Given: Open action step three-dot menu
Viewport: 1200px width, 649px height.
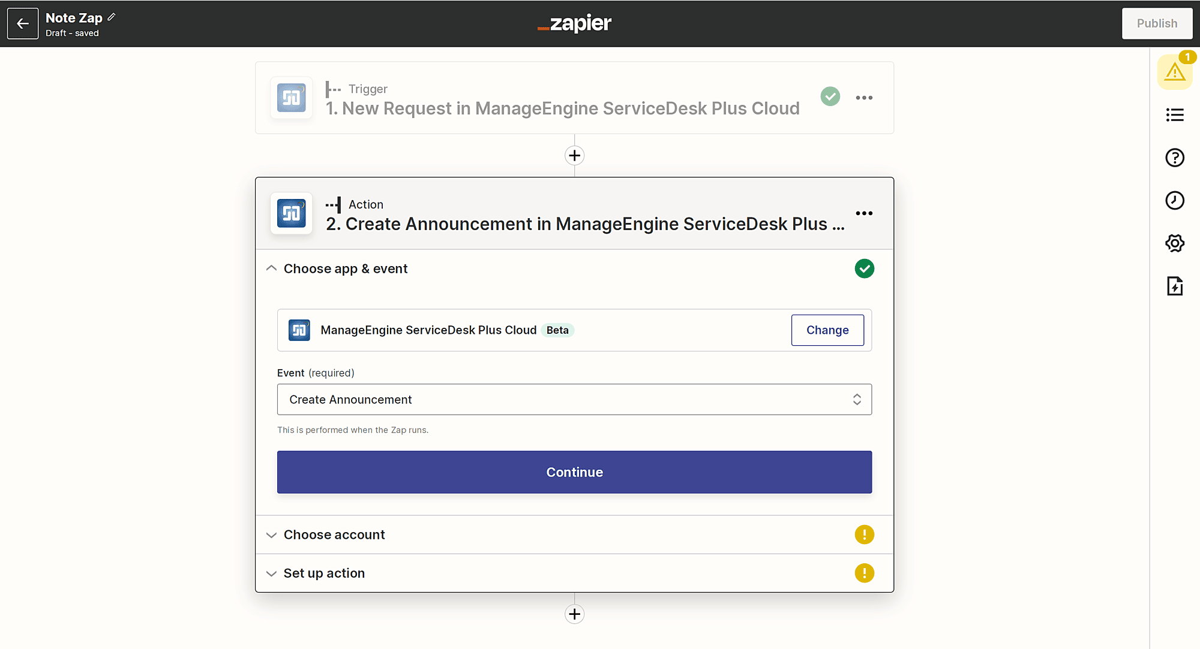Looking at the screenshot, I should coord(864,213).
